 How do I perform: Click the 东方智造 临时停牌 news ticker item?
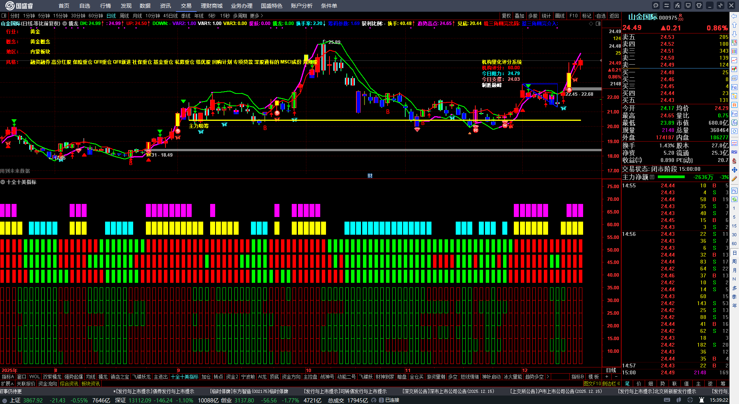249,391
